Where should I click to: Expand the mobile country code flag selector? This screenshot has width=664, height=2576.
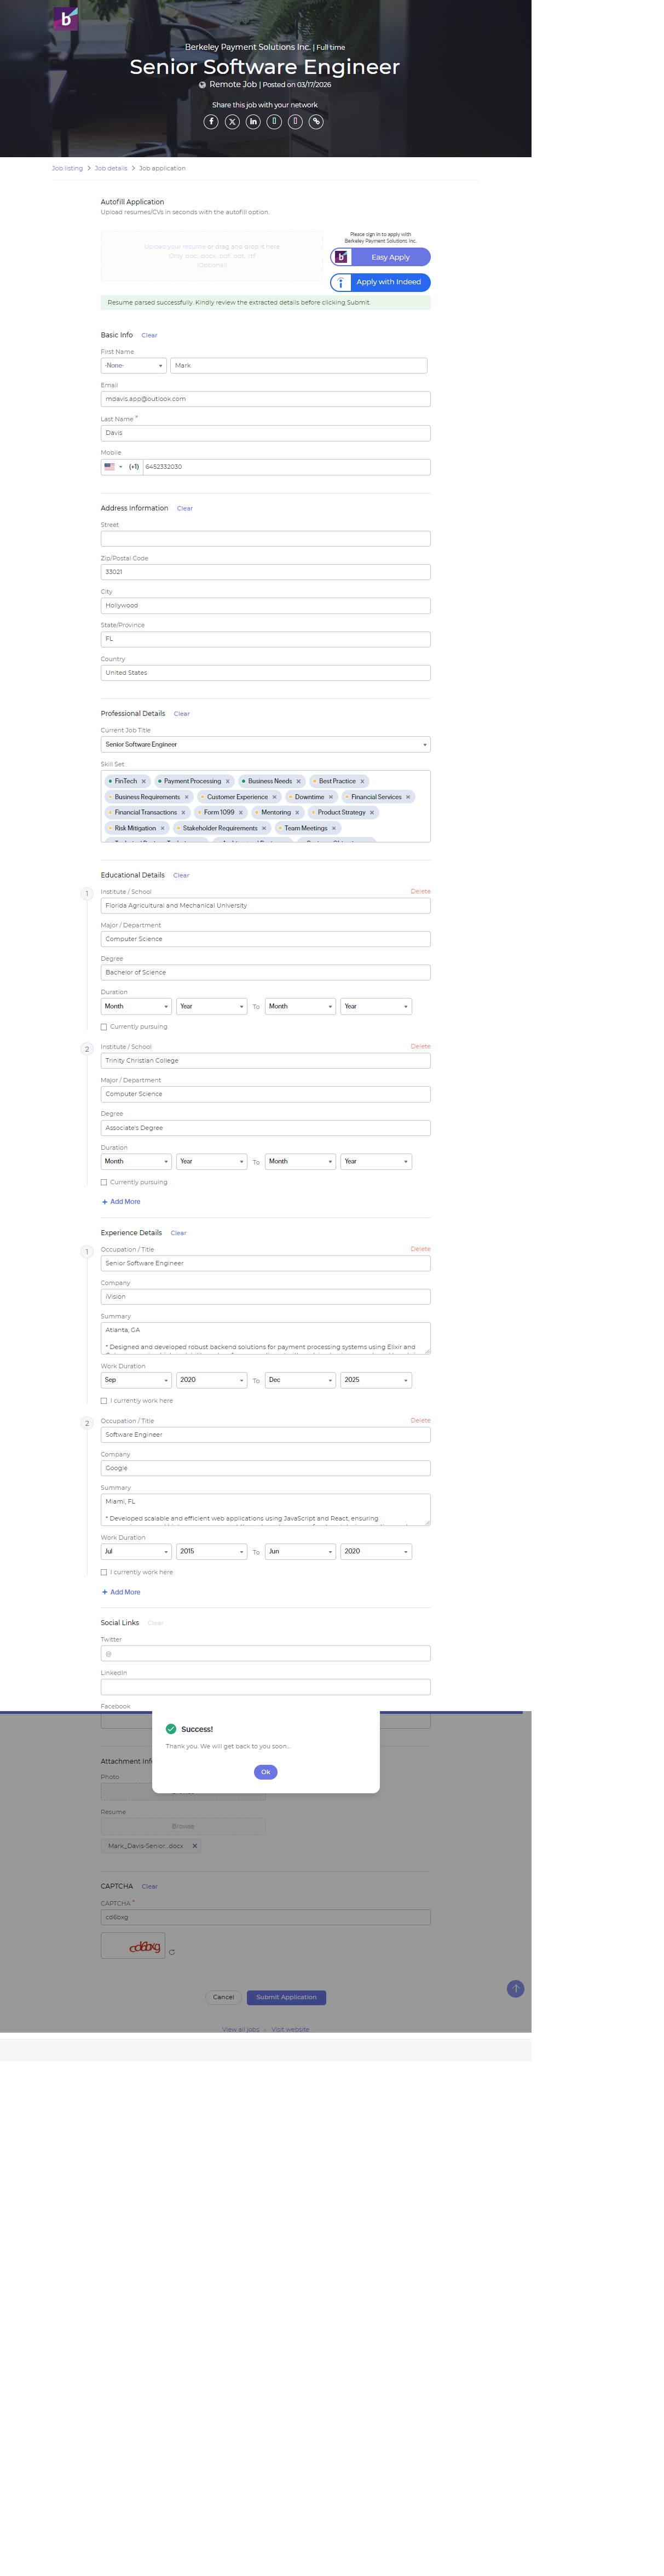[112, 467]
